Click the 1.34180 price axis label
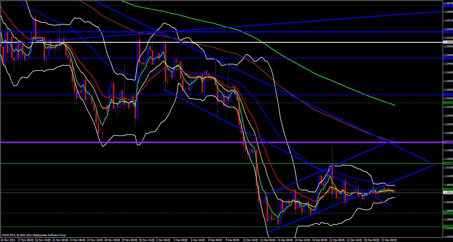This screenshot has height=242, width=453. pyautogui.click(x=448, y=72)
